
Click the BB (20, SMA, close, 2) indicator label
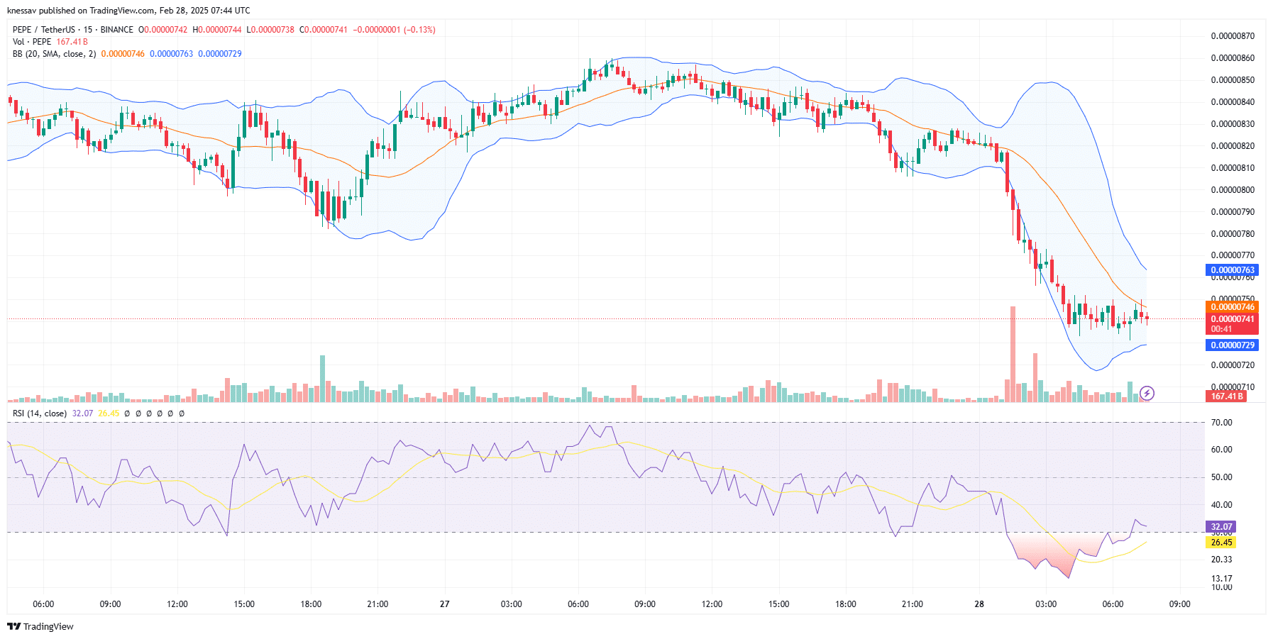[54, 54]
